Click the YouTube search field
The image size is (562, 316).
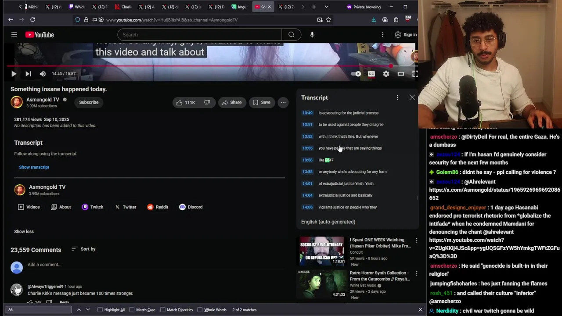click(x=200, y=35)
